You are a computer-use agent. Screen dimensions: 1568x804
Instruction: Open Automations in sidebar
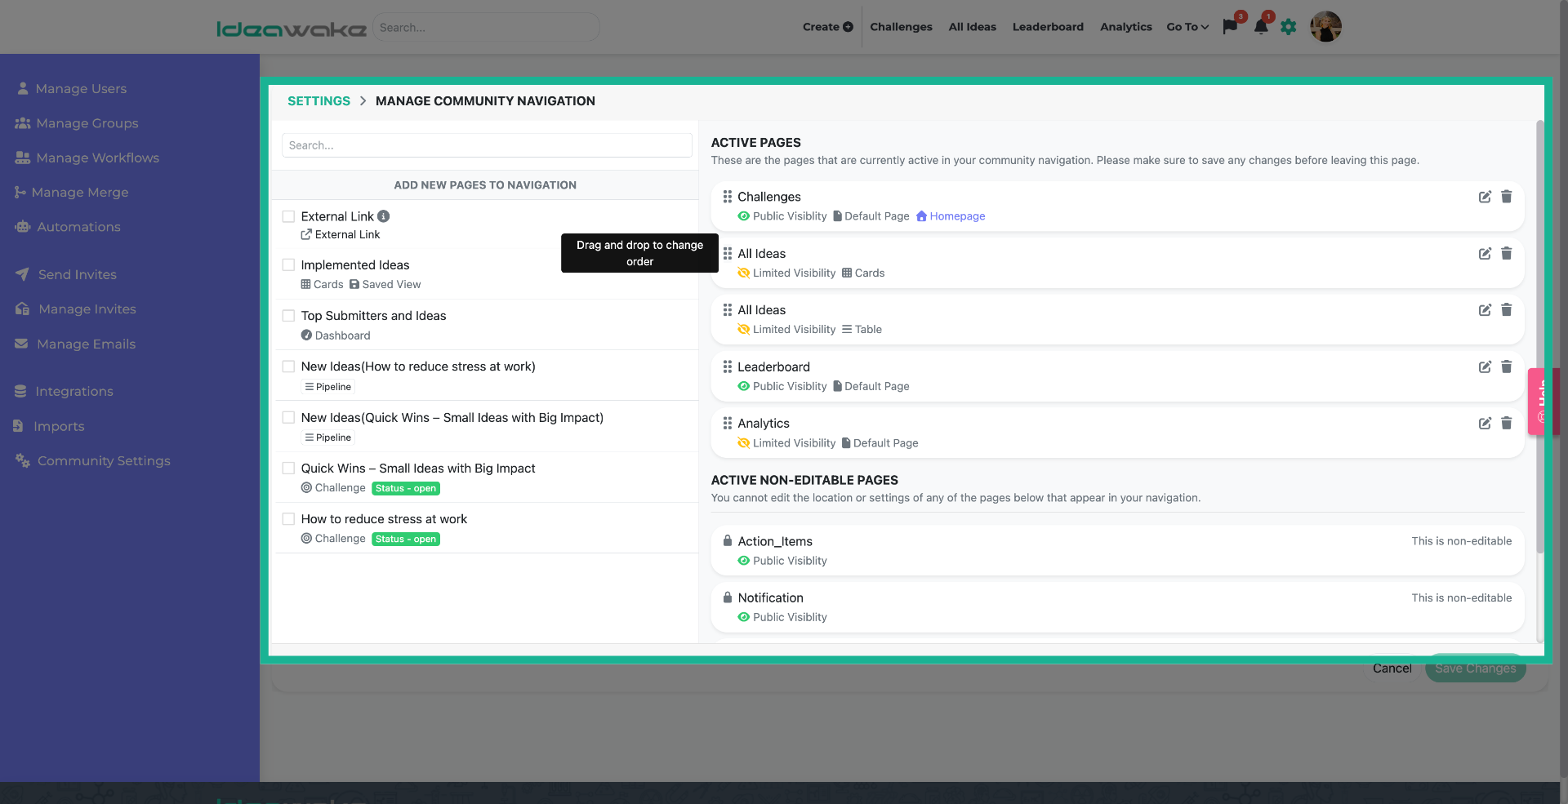[69, 227]
